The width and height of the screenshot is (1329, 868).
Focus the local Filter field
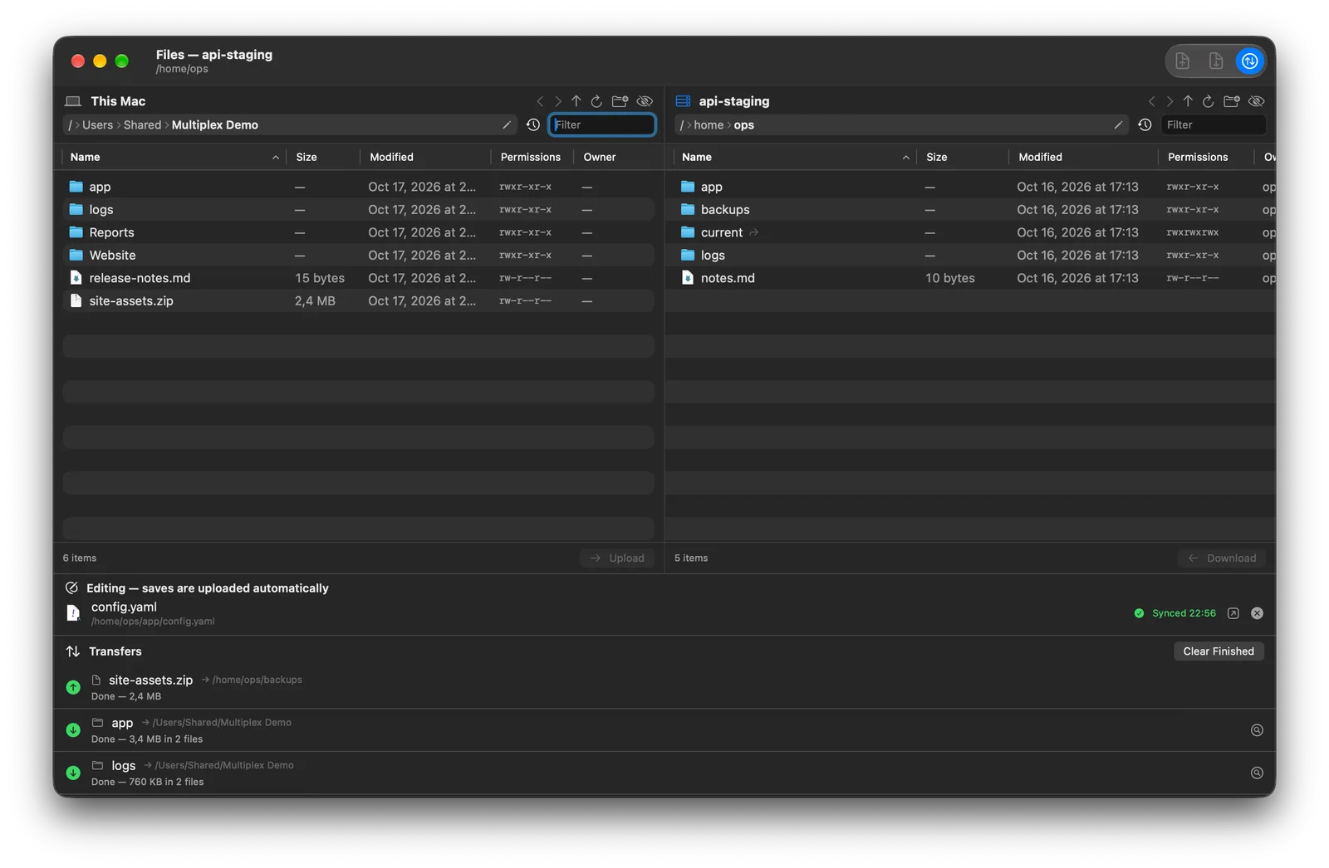click(x=602, y=125)
